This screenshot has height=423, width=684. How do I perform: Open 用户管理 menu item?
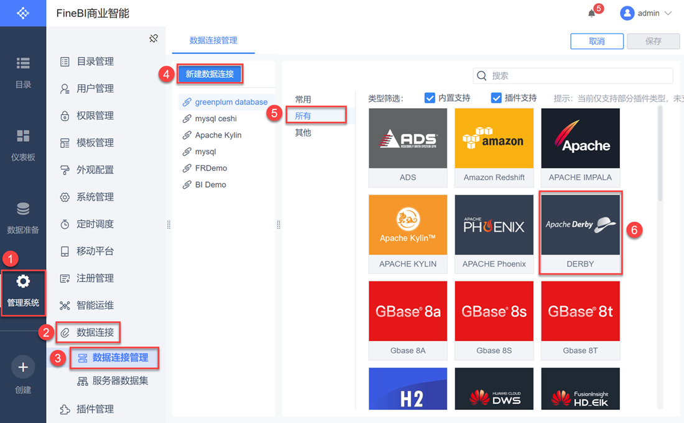click(x=87, y=89)
